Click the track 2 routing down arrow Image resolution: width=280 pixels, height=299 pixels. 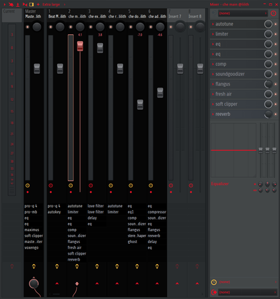point(77,284)
